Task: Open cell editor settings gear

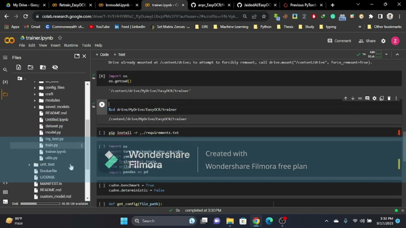Action: click(375, 98)
